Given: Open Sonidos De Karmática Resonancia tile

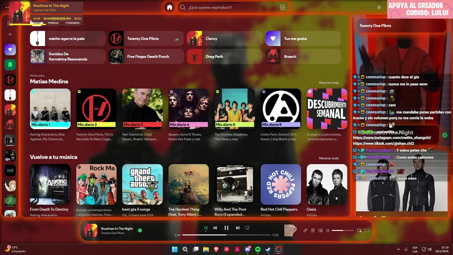Looking at the screenshot, I should coord(68,56).
